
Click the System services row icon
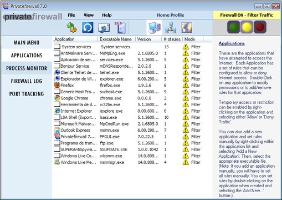click(57, 47)
